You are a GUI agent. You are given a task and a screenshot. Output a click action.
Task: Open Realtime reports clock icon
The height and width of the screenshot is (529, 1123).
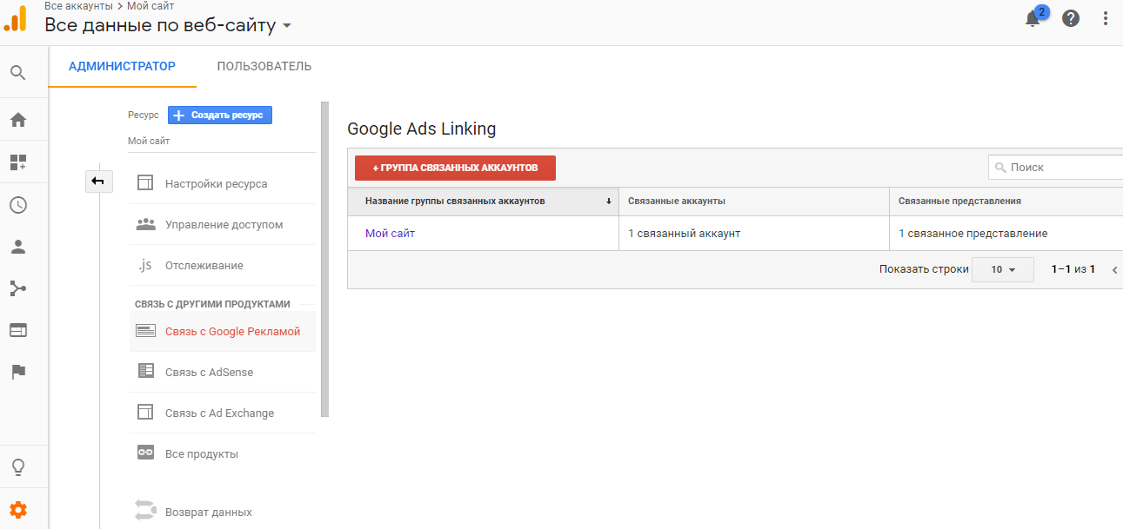(18, 205)
